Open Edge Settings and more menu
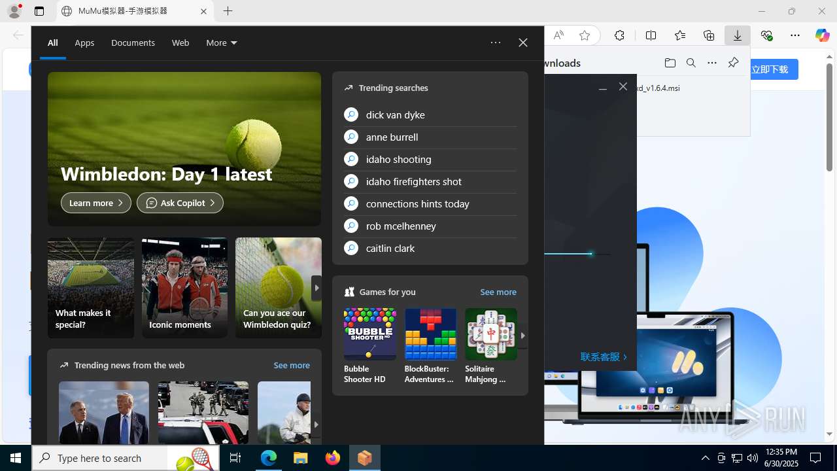The width and height of the screenshot is (837, 471). click(795, 35)
